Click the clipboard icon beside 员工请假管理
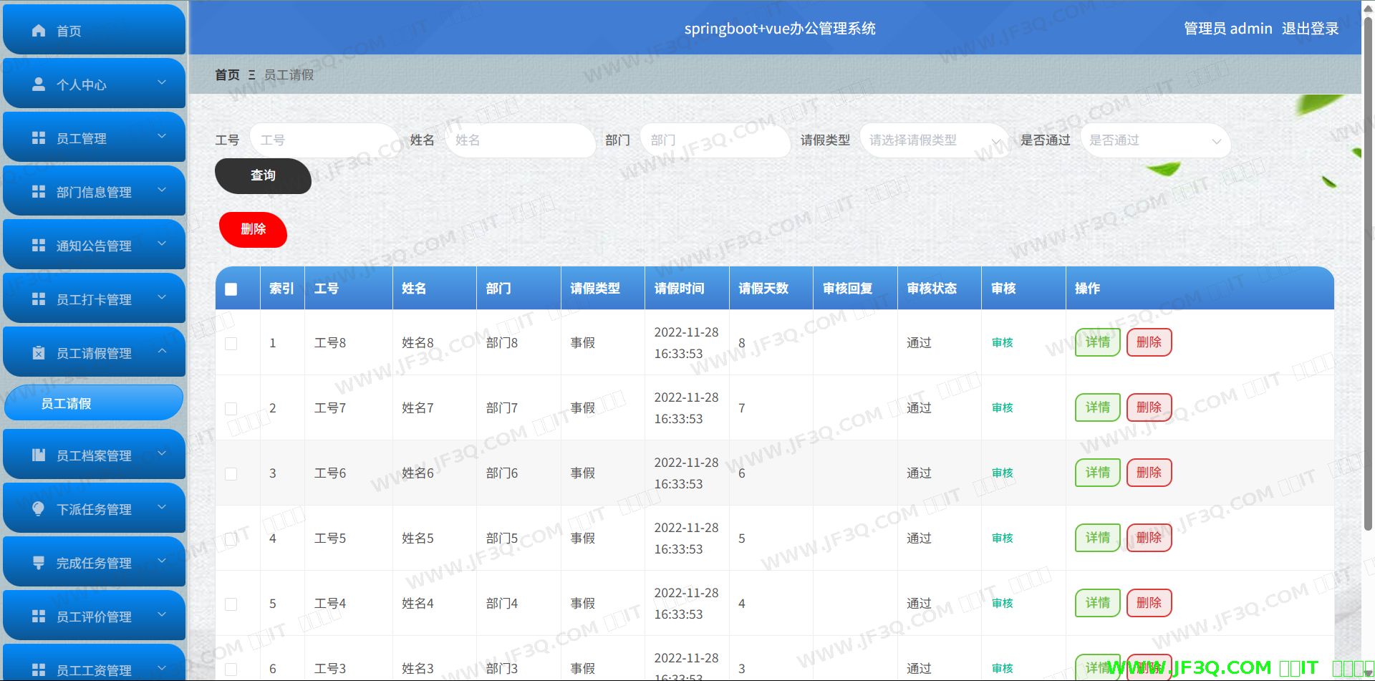 (39, 353)
